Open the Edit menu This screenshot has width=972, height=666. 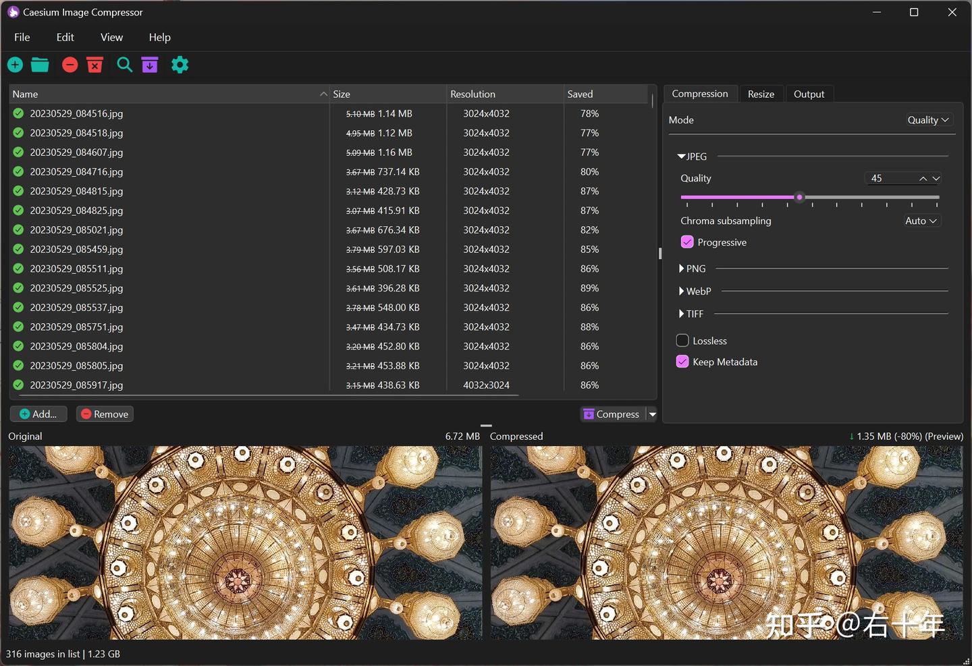[65, 37]
